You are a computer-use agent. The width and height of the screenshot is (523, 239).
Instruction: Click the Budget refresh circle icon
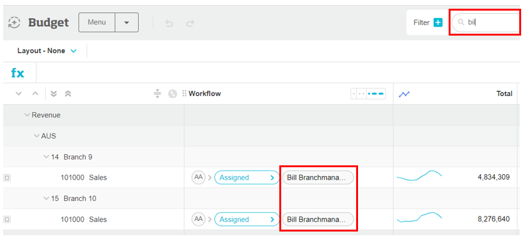click(14, 22)
